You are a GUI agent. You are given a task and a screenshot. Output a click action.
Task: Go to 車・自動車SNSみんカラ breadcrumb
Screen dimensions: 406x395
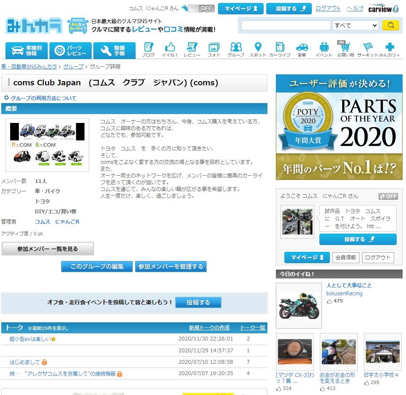[x=29, y=66]
